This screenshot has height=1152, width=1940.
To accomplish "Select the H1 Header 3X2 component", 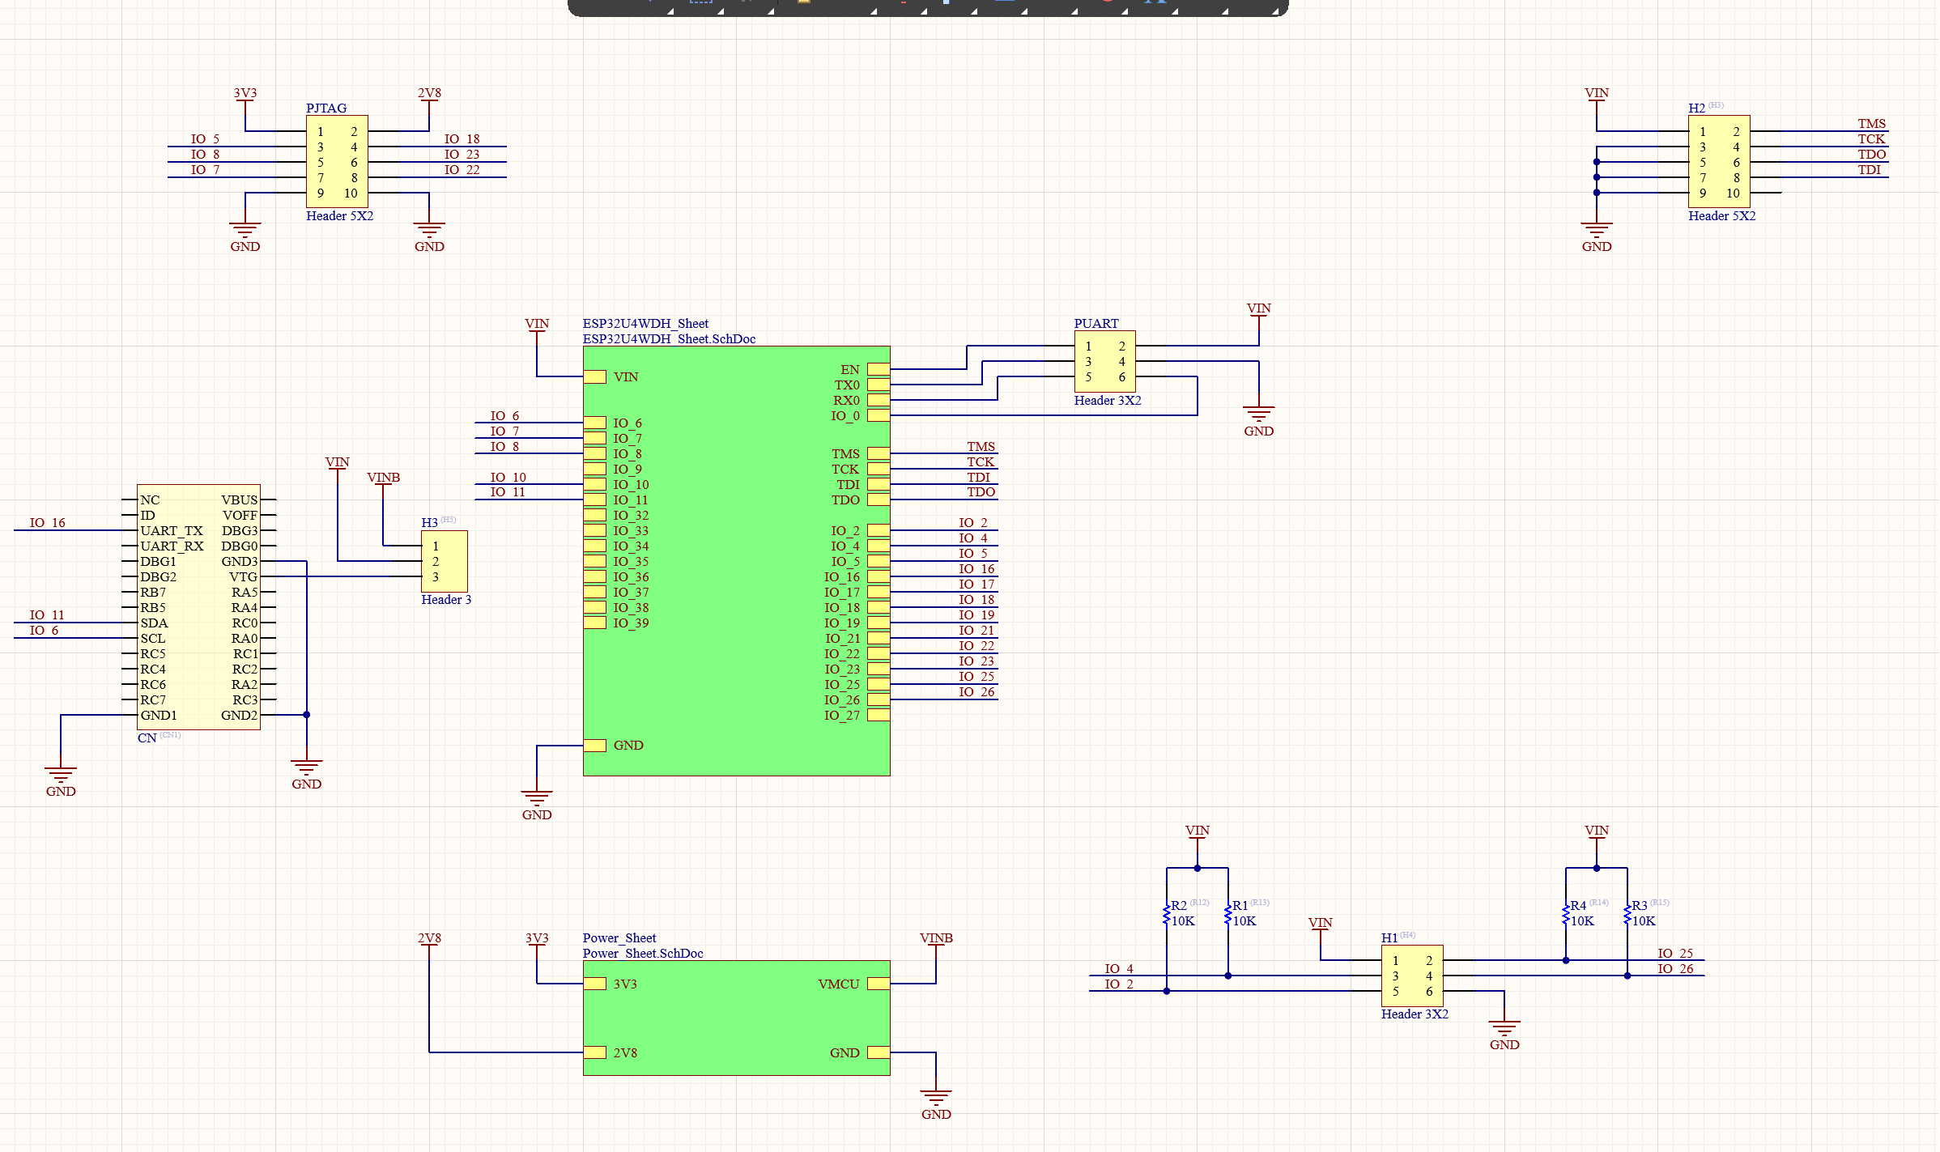I will pos(1412,976).
